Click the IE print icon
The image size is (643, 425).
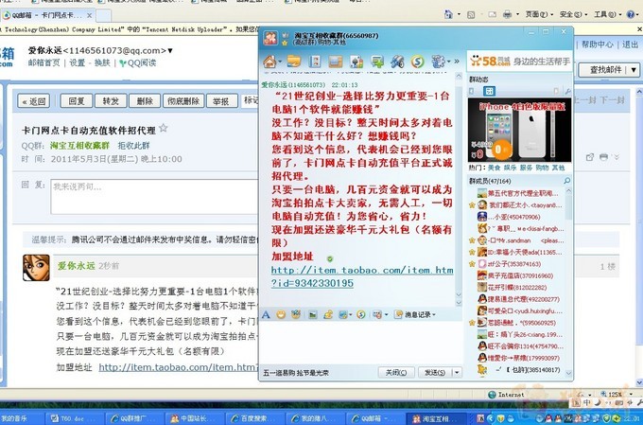507,14
